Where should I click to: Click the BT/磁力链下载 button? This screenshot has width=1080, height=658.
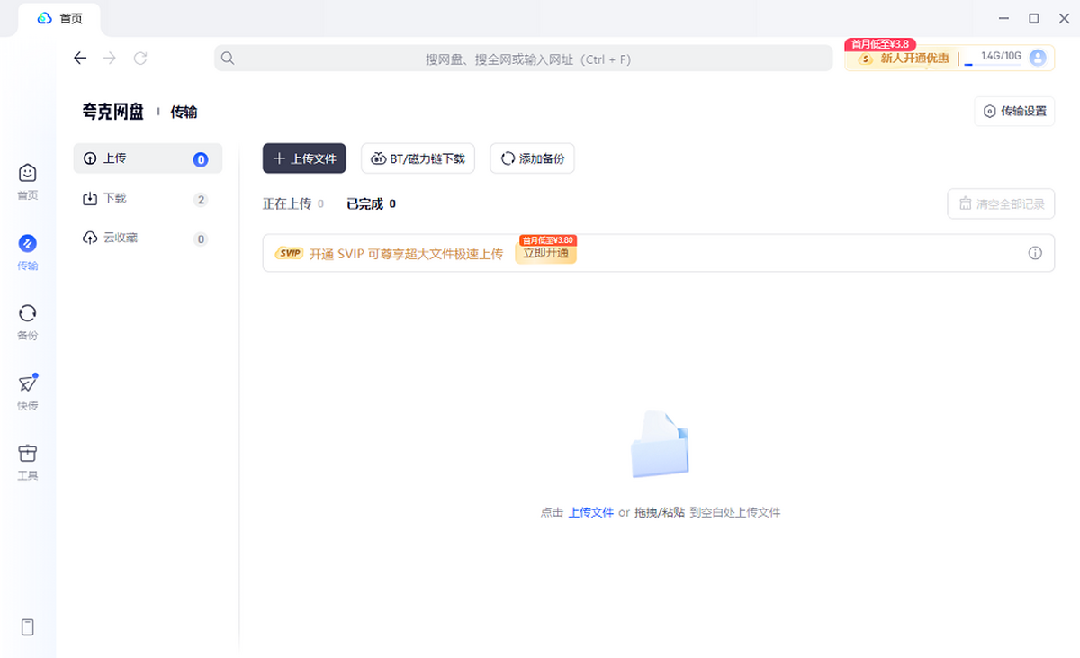418,158
